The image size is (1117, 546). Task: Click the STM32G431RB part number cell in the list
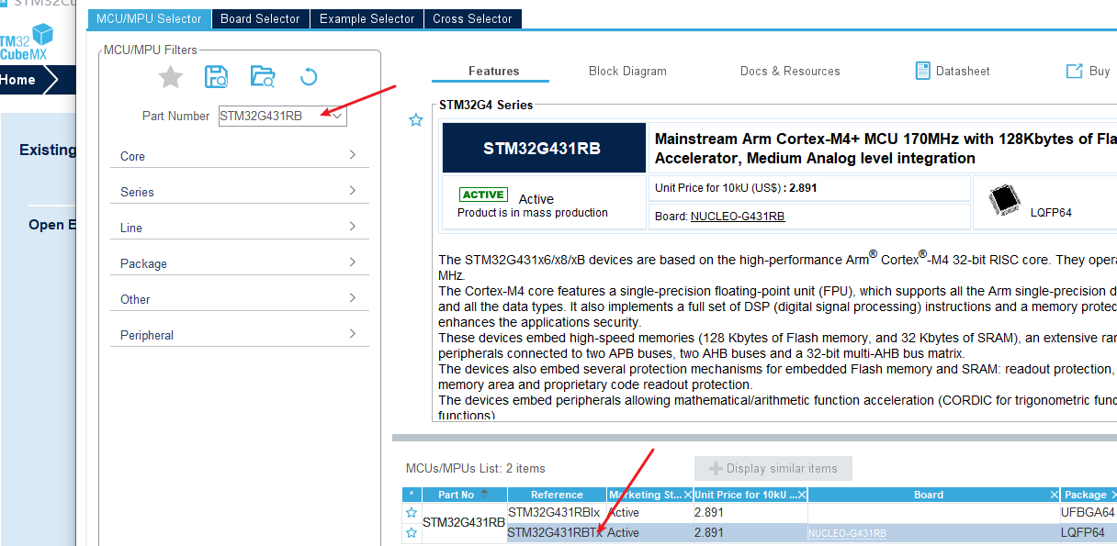pos(464,522)
